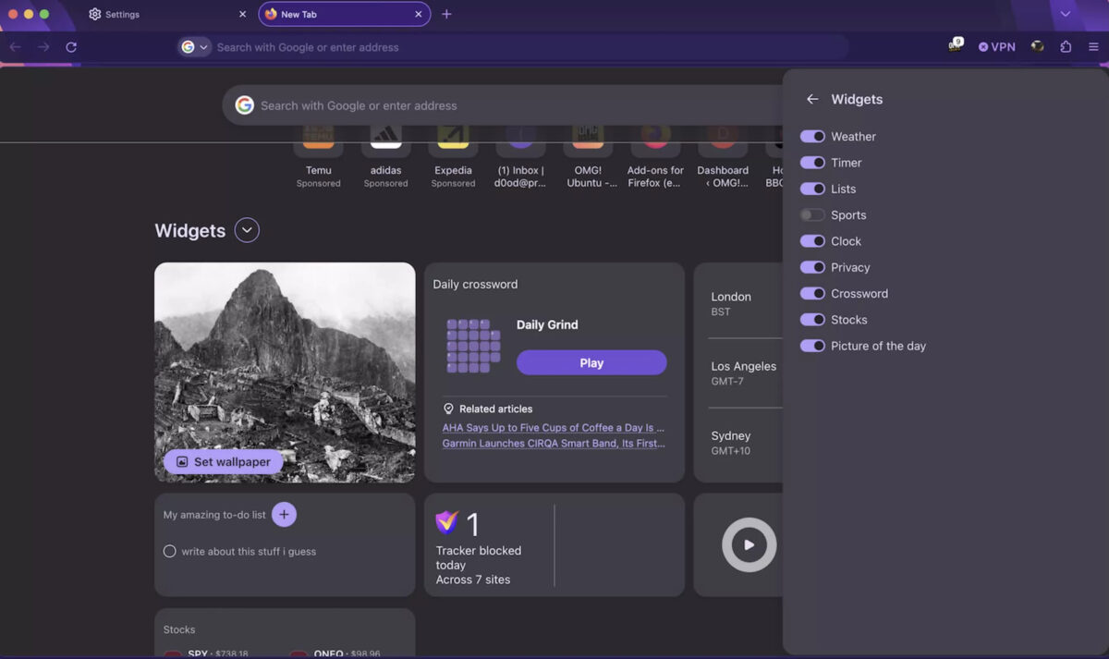
Task: Check off 'write about this stuff i guess'
Action: [x=169, y=551]
